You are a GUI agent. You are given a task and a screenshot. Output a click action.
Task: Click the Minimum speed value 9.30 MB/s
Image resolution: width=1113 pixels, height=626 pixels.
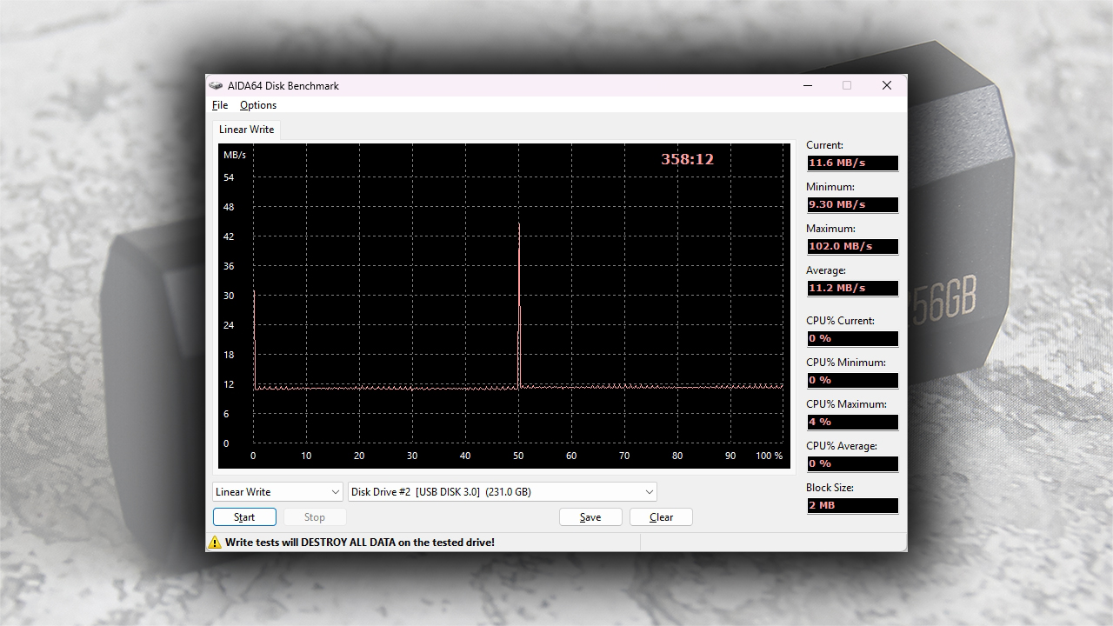pos(852,204)
